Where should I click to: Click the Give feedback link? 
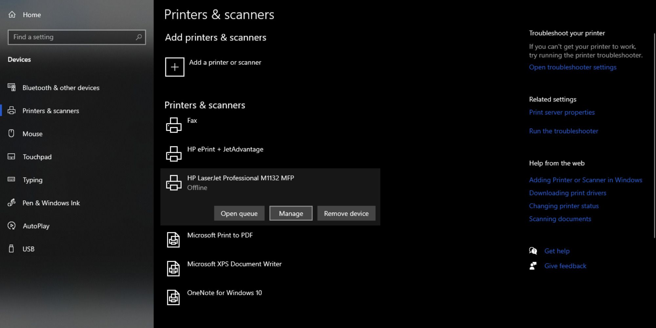coord(565,266)
